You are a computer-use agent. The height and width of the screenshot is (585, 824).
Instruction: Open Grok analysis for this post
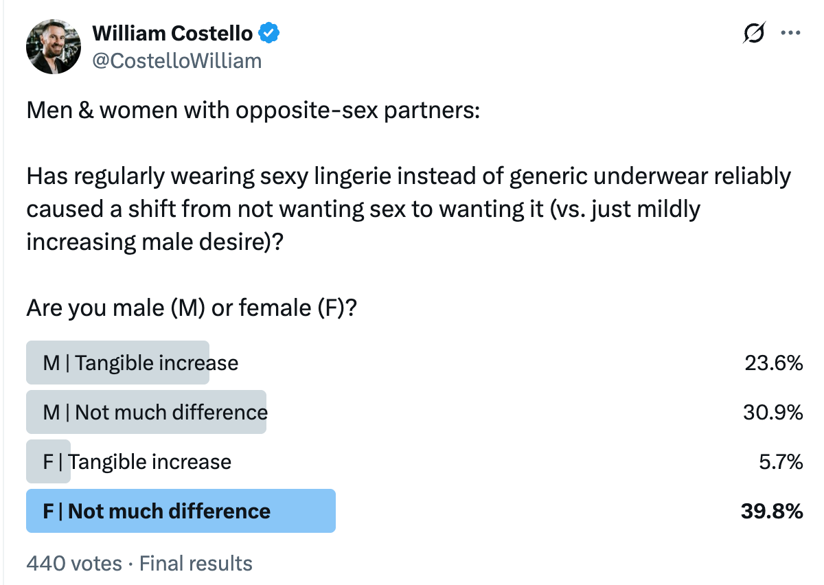pyautogui.click(x=754, y=32)
